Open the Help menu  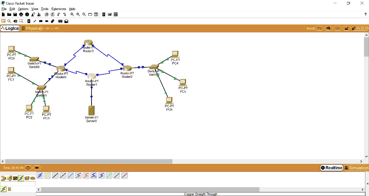[72, 9]
